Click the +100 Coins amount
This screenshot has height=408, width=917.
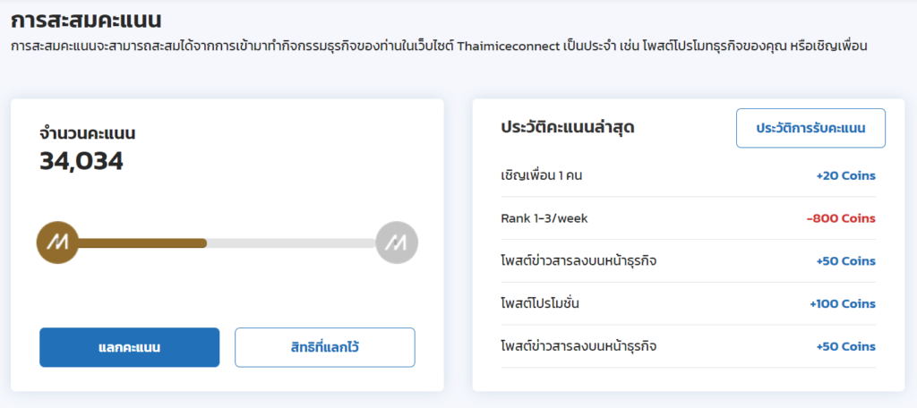(x=842, y=304)
